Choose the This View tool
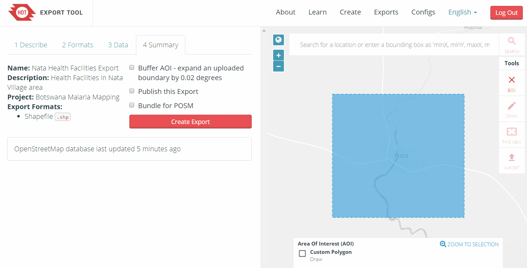 (x=512, y=132)
